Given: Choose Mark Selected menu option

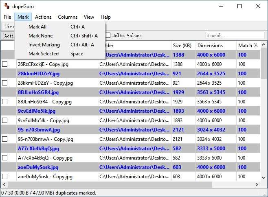Looking at the screenshot, I should tap(44, 54).
